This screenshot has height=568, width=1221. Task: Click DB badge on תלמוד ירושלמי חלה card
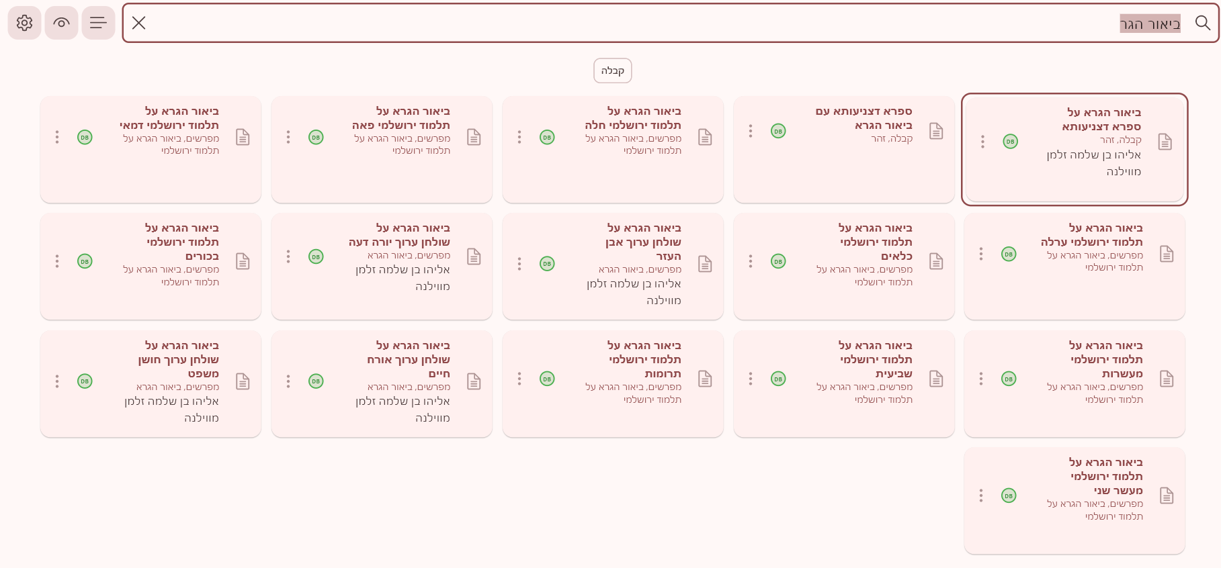pyautogui.click(x=547, y=137)
